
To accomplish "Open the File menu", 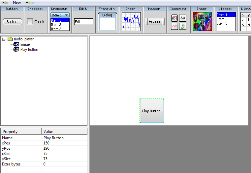I will coord(5,3).
